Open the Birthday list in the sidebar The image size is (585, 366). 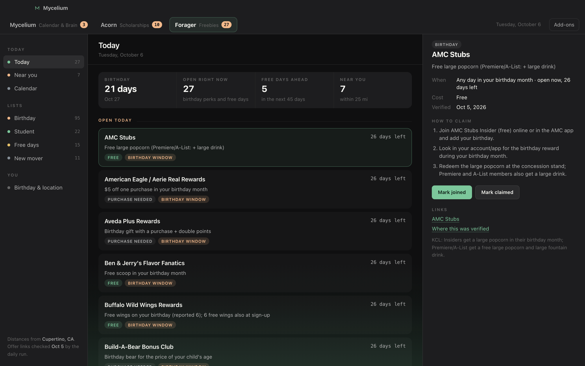pos(44,118)
